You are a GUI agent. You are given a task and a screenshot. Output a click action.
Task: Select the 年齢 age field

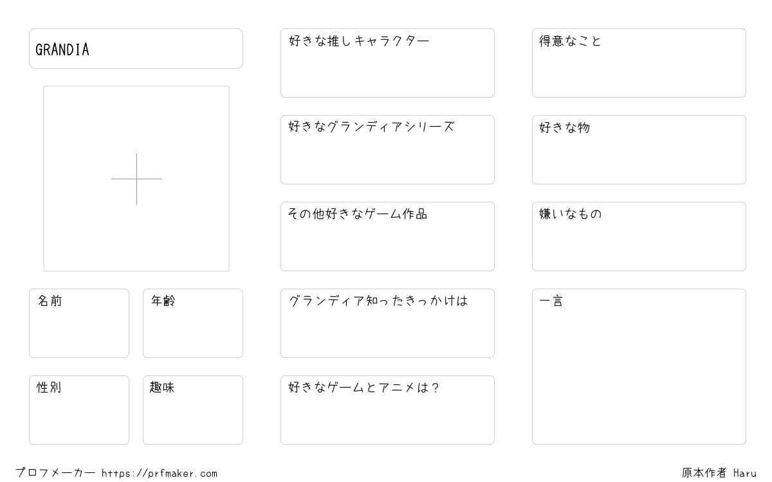coord(193,323)
